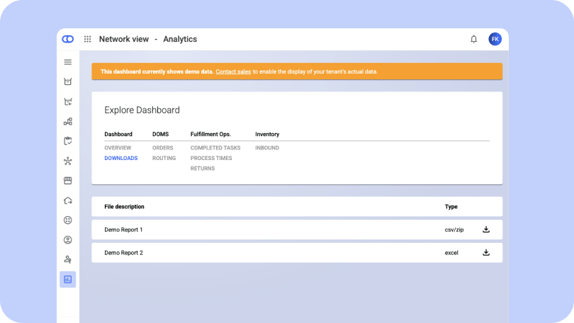574x323 pixels.
Task: Open the circle with four dots icon
Action: click(68, 220)
